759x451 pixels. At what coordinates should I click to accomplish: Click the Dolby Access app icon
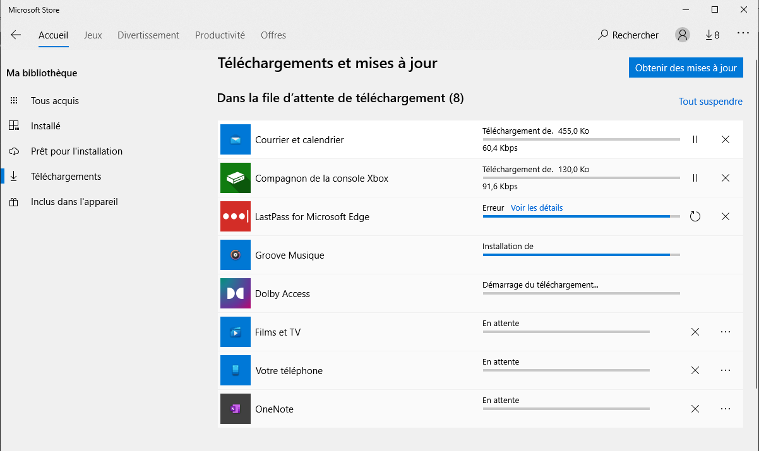236,293
